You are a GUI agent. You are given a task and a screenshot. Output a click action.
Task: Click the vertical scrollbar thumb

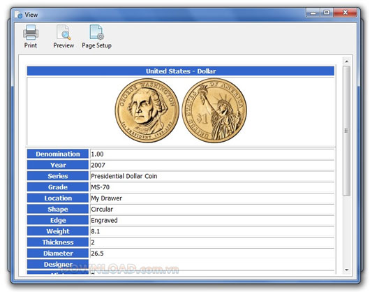click(346, 131)
